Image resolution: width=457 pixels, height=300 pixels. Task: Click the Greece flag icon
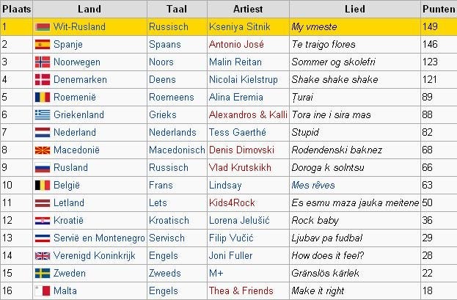pyautogui.click(x=43, y=115)
